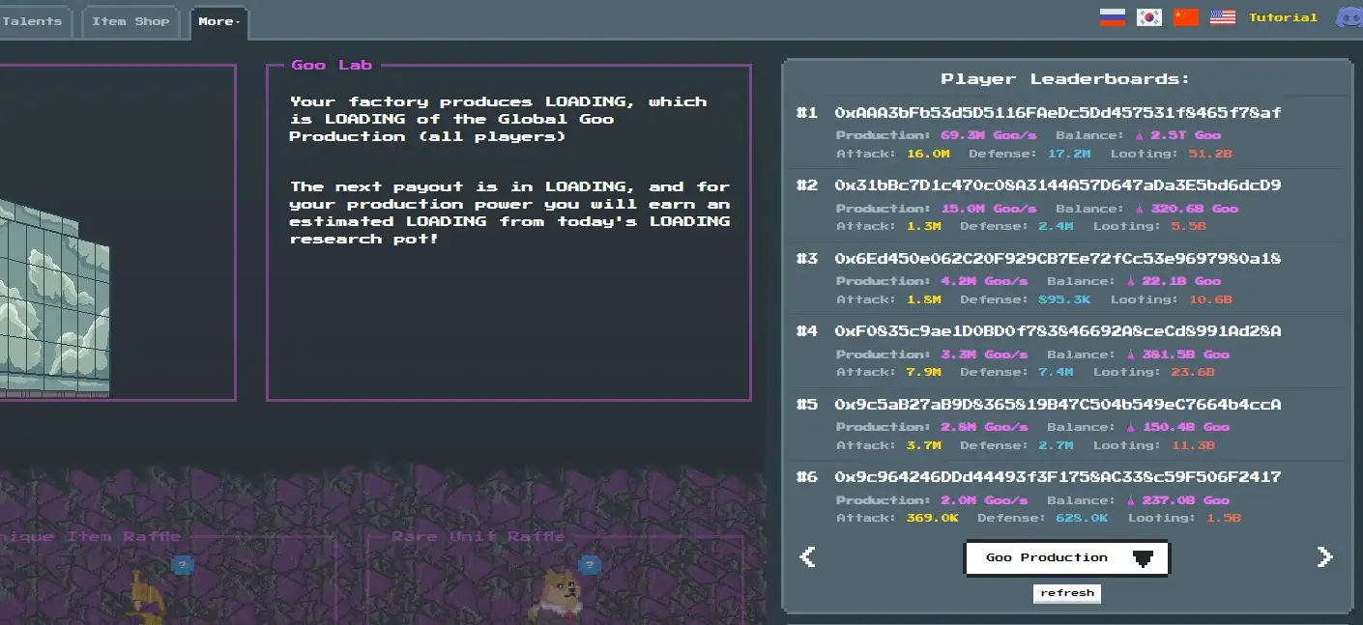Click the Unique Item Raffle help icon

pyautogui.click(x=183, y=565)
